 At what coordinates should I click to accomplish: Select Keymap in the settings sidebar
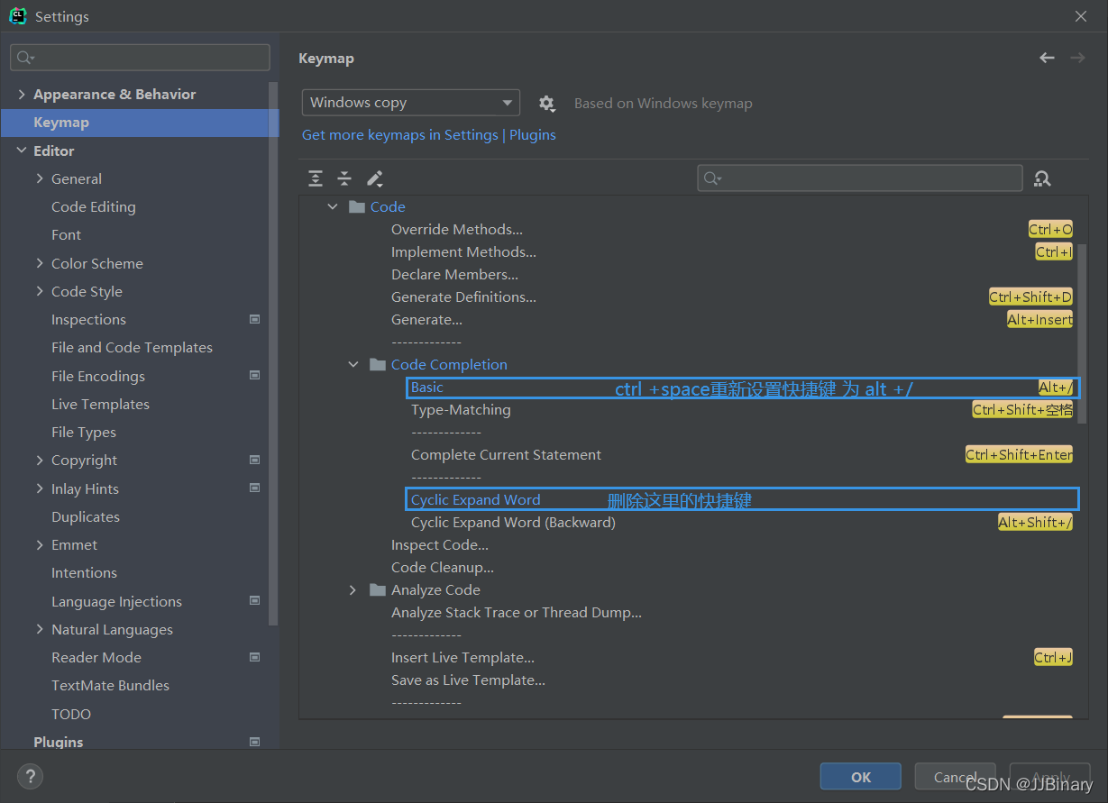tap(140, 123)
